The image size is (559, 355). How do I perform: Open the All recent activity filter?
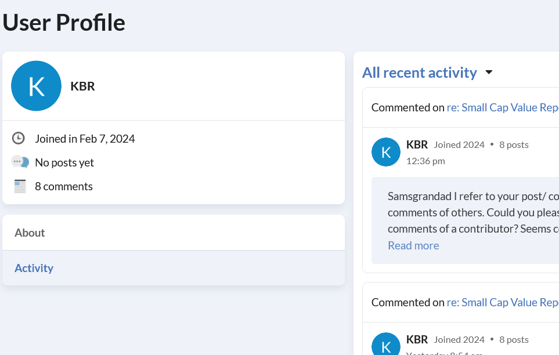pyautogui.click(x=420, y=73)
